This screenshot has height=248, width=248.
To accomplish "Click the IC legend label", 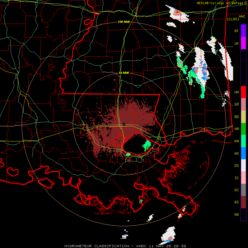I will pyautogui.click(x=236, y=178).
